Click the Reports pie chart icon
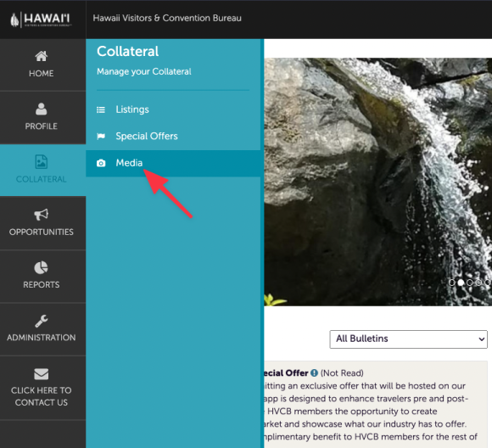This screenshot has height=448, width=492. (41, 267)
